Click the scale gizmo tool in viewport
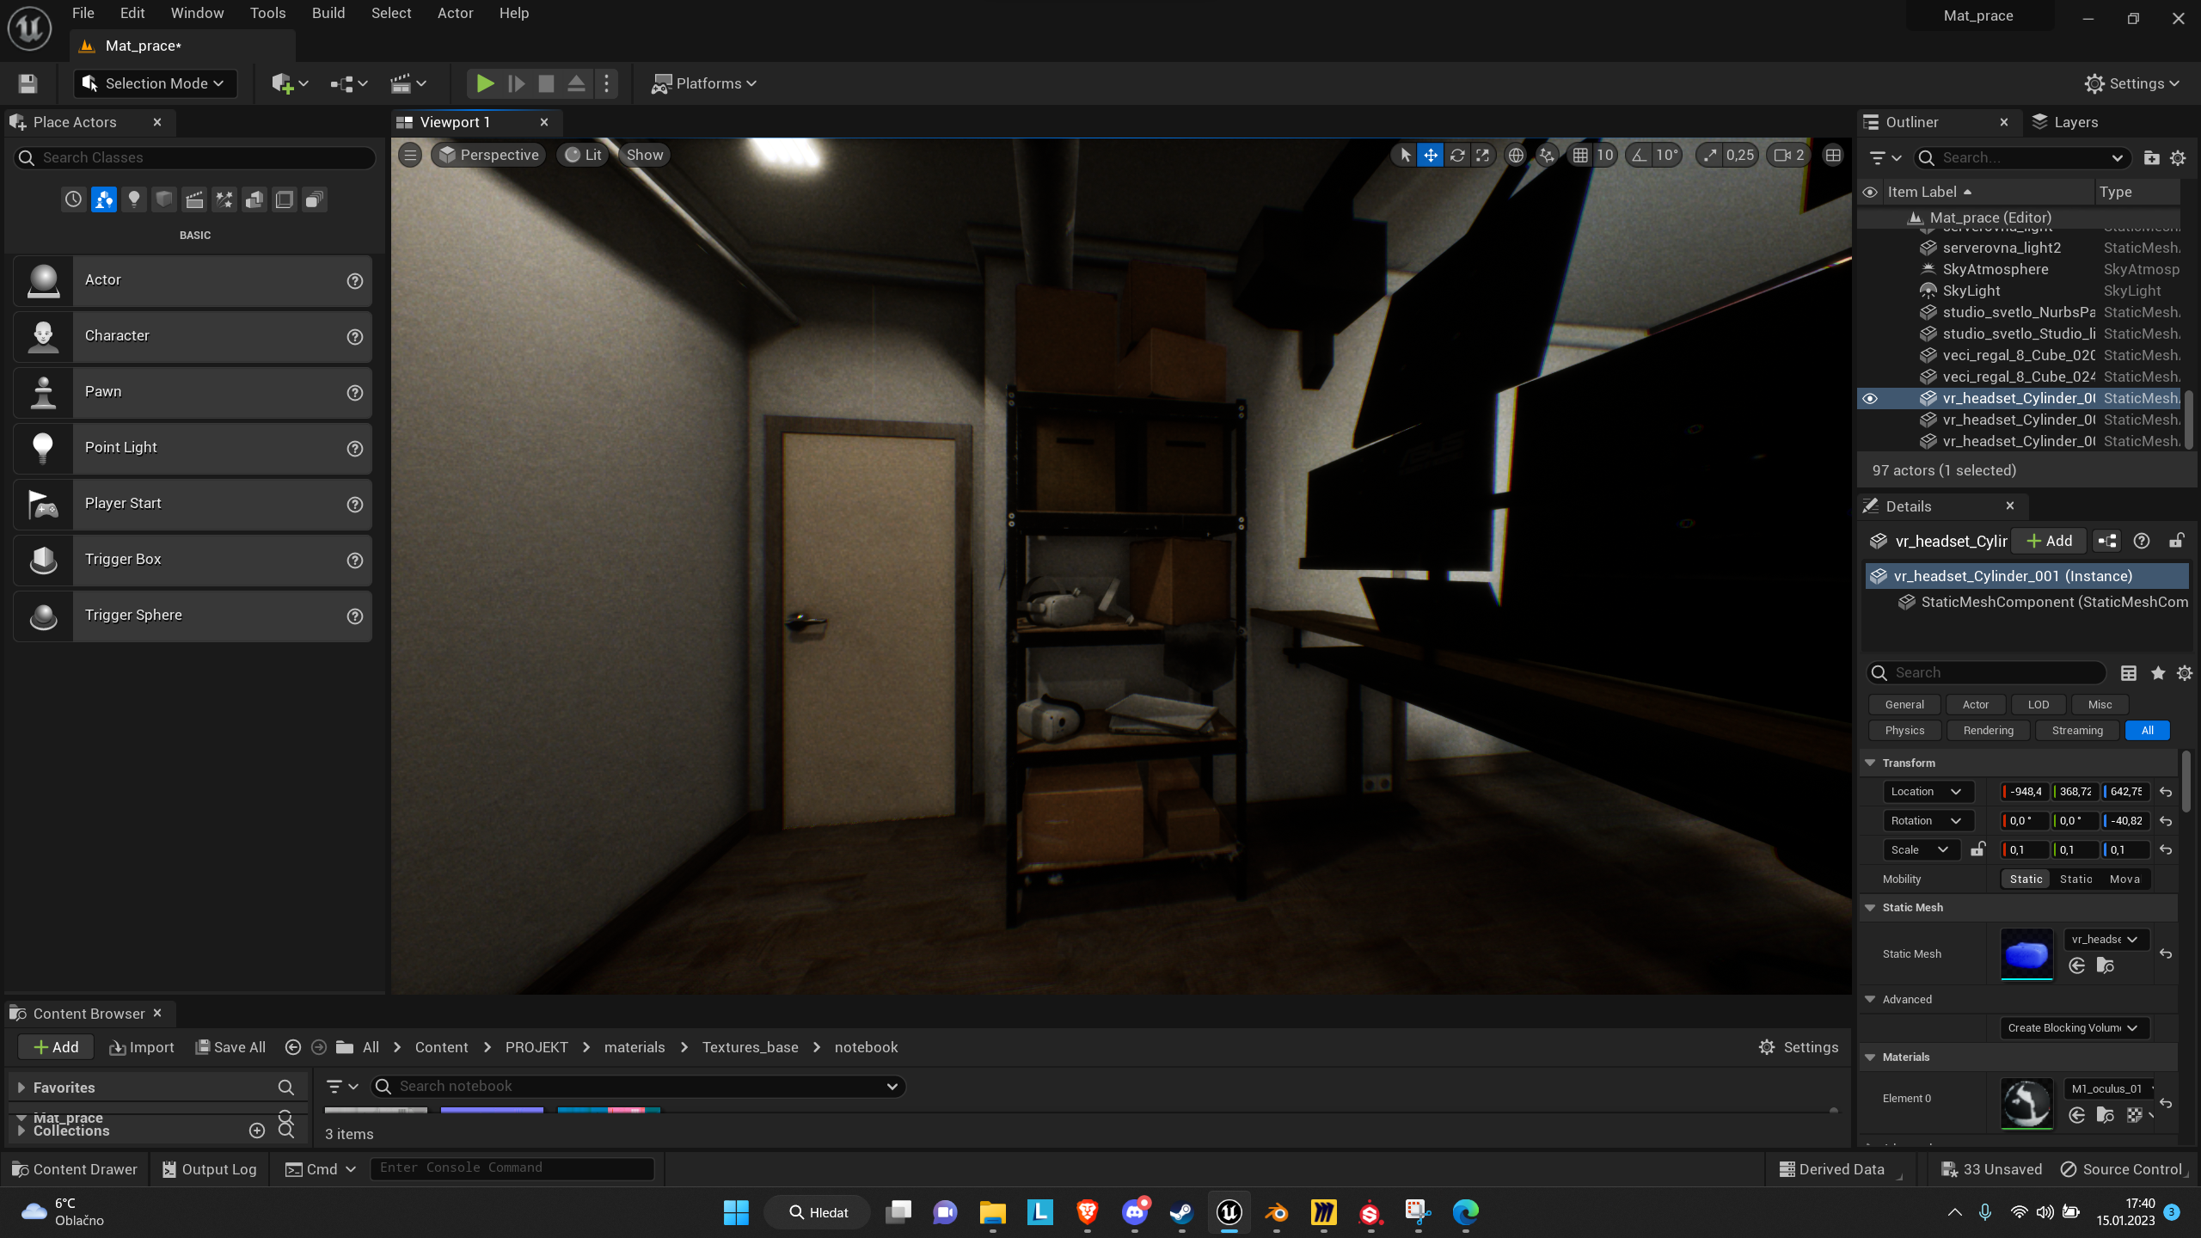The image size is (2201, 1238). pyautogui.click(x=1483, y=155)
